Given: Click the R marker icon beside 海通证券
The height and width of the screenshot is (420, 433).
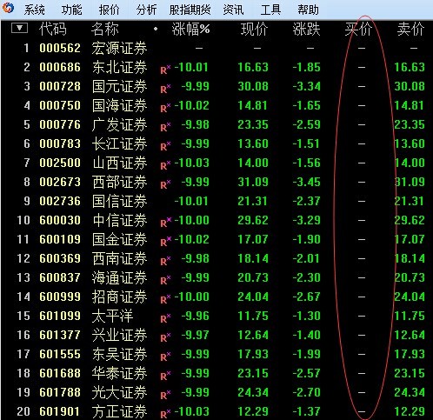Looking at the screenshot, I should pyautogui.click(x=165, y=280).
